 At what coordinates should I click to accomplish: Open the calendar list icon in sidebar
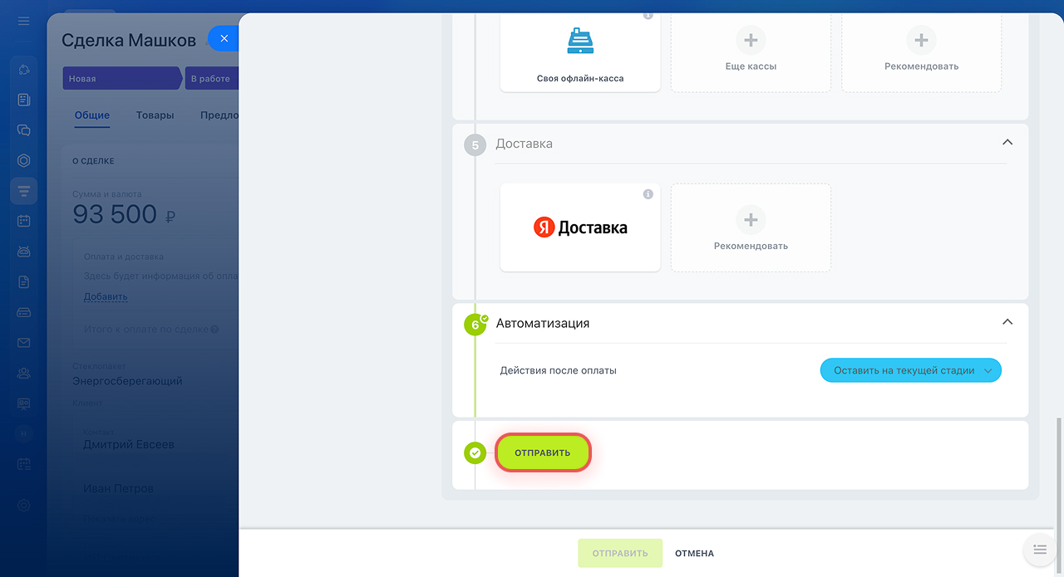click(x=23, y=464)
